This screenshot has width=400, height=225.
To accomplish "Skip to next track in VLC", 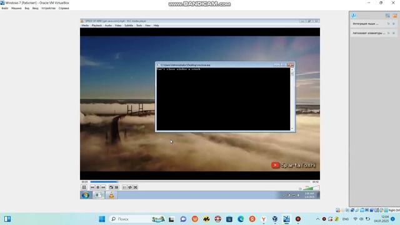I will [103, 187].
